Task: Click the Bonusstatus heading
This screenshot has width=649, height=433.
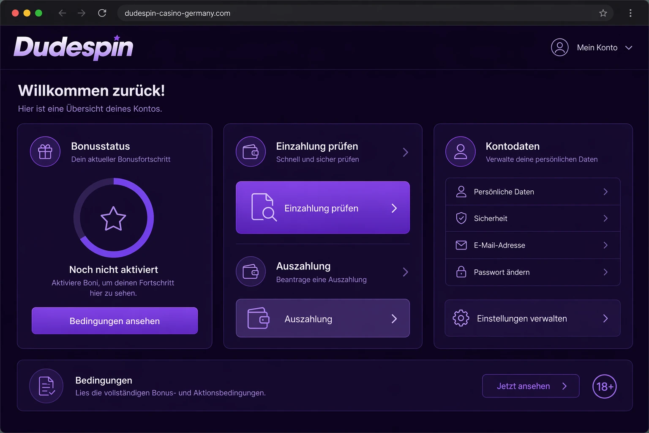Action: (x=101, y=146)
